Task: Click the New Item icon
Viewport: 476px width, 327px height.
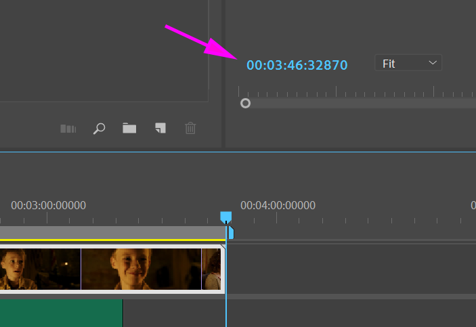Action: pyautogui.click(x=160, y=128)
